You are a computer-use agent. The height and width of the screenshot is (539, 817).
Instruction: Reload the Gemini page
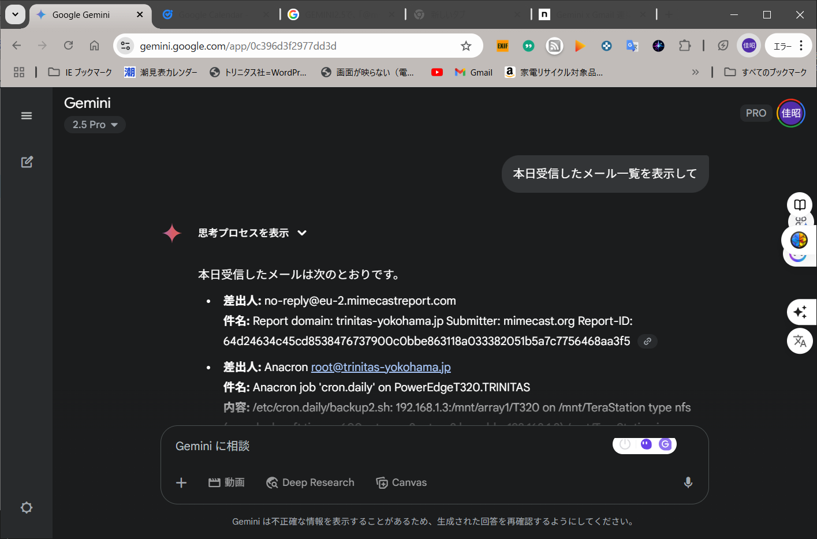point(68,46)
